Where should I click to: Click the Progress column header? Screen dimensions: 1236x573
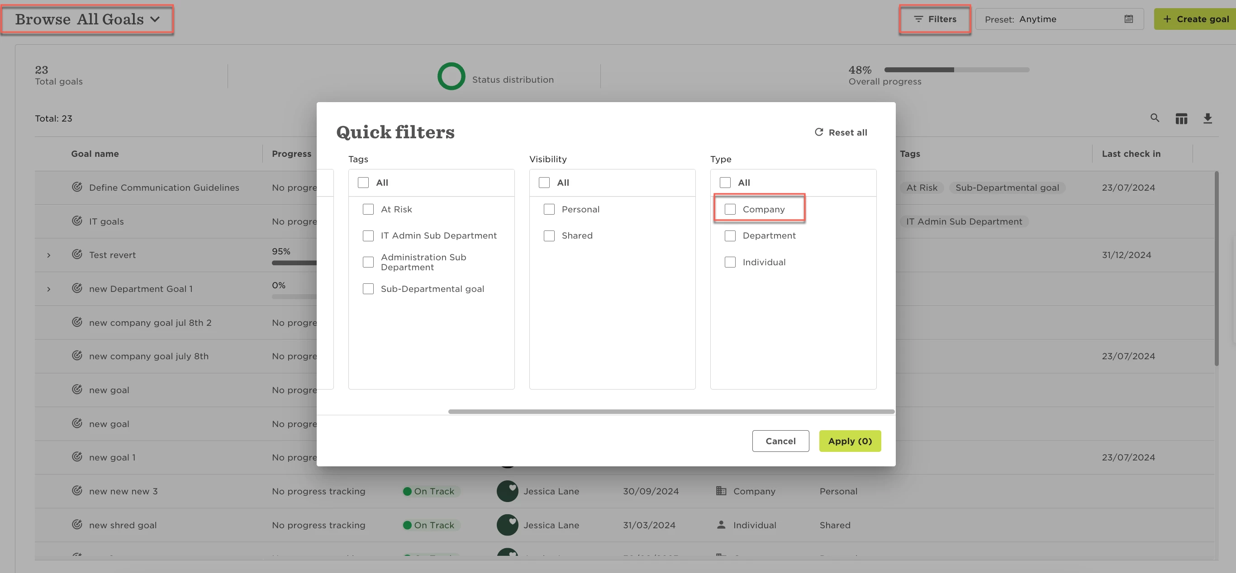pos(291,154)
